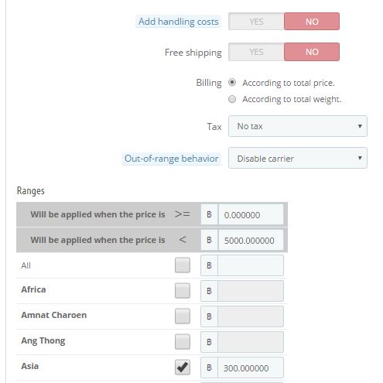Check the All zones checkbox

click(x=183, y=265)
